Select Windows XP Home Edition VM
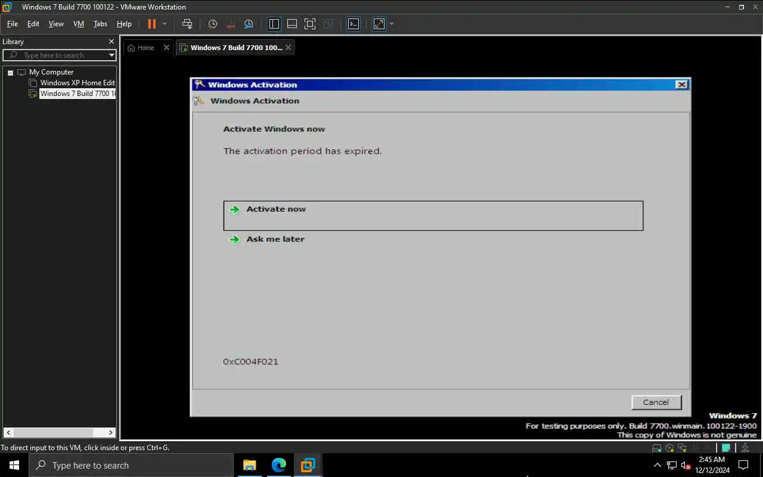Image resolution: width=763 pixels, height=477 pixels. pyautogui.click(x=77, y=83)
